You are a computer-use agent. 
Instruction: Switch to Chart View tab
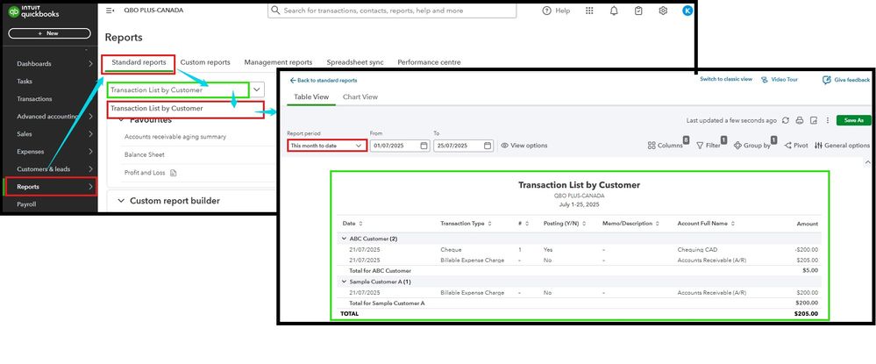pyautogui.click(x=360, y=96)
